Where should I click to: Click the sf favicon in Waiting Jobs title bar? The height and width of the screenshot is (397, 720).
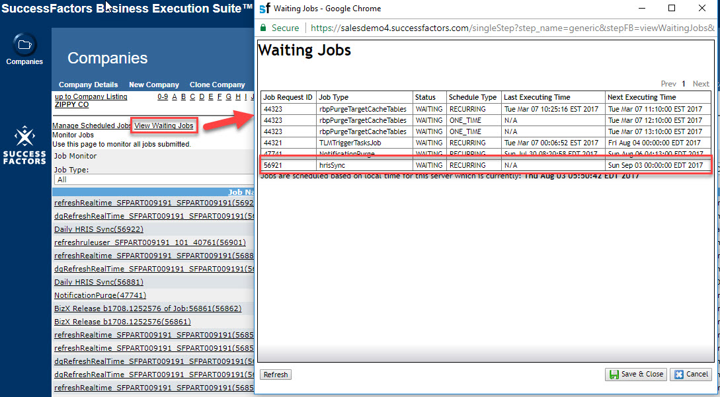265,9
